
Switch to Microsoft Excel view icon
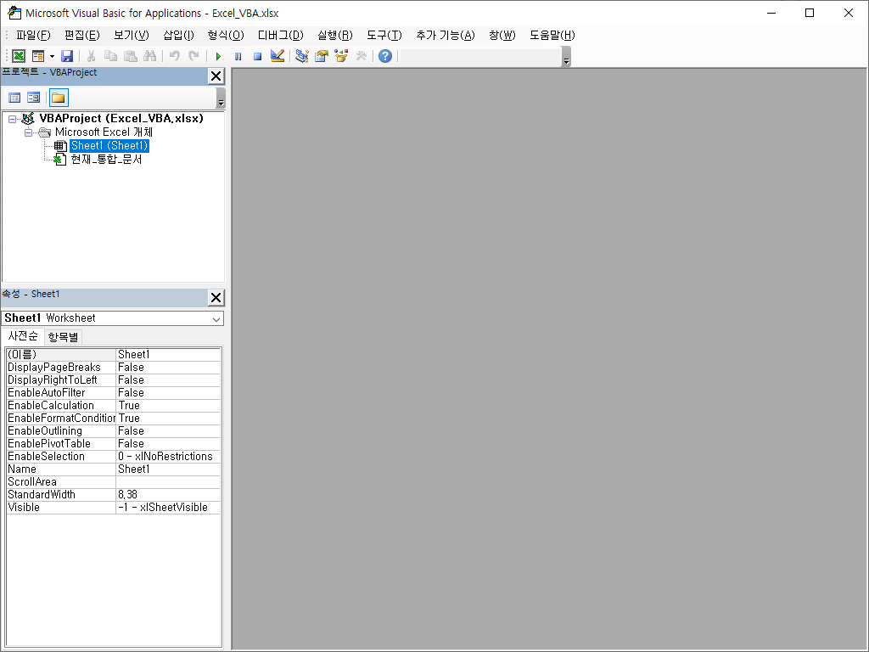pyautogui.click(x=19, y=56)
